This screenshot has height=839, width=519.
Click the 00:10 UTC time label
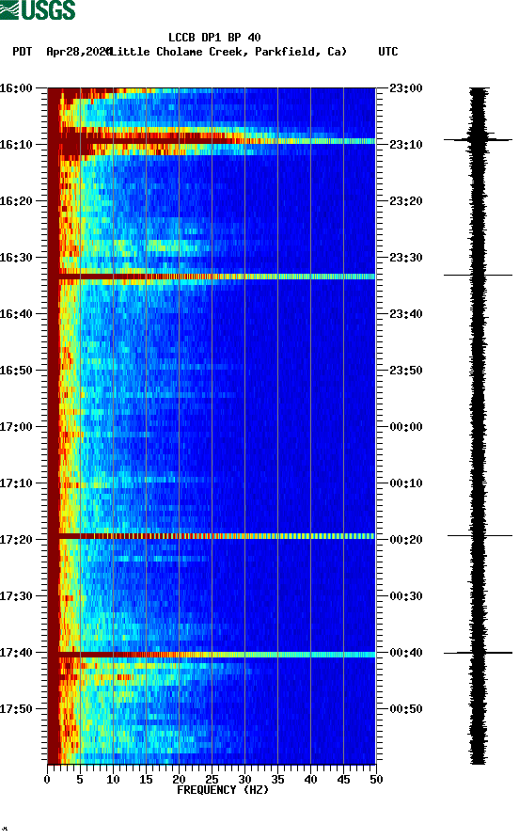click(406, 483)
